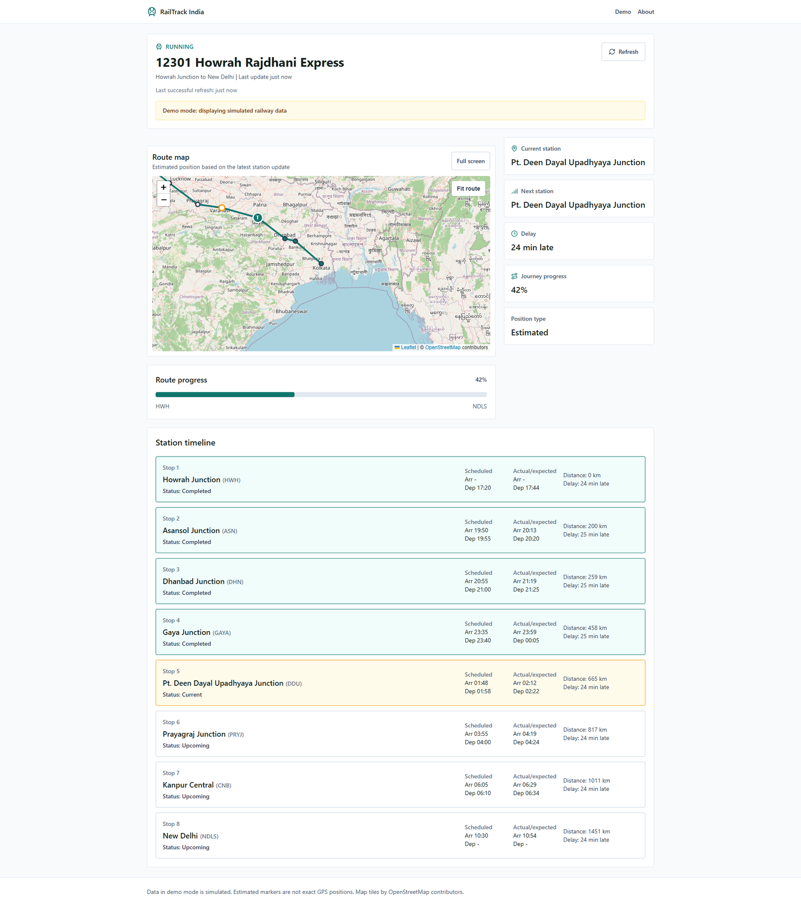Click Pt. Deen Dayal Upadhyaya Junction timeline entry

[400, 683]
